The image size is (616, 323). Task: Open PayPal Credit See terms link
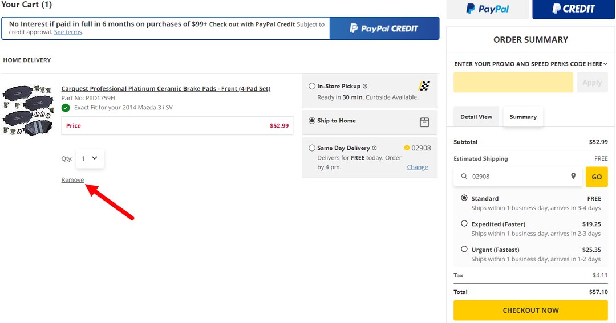coord(68,32)
